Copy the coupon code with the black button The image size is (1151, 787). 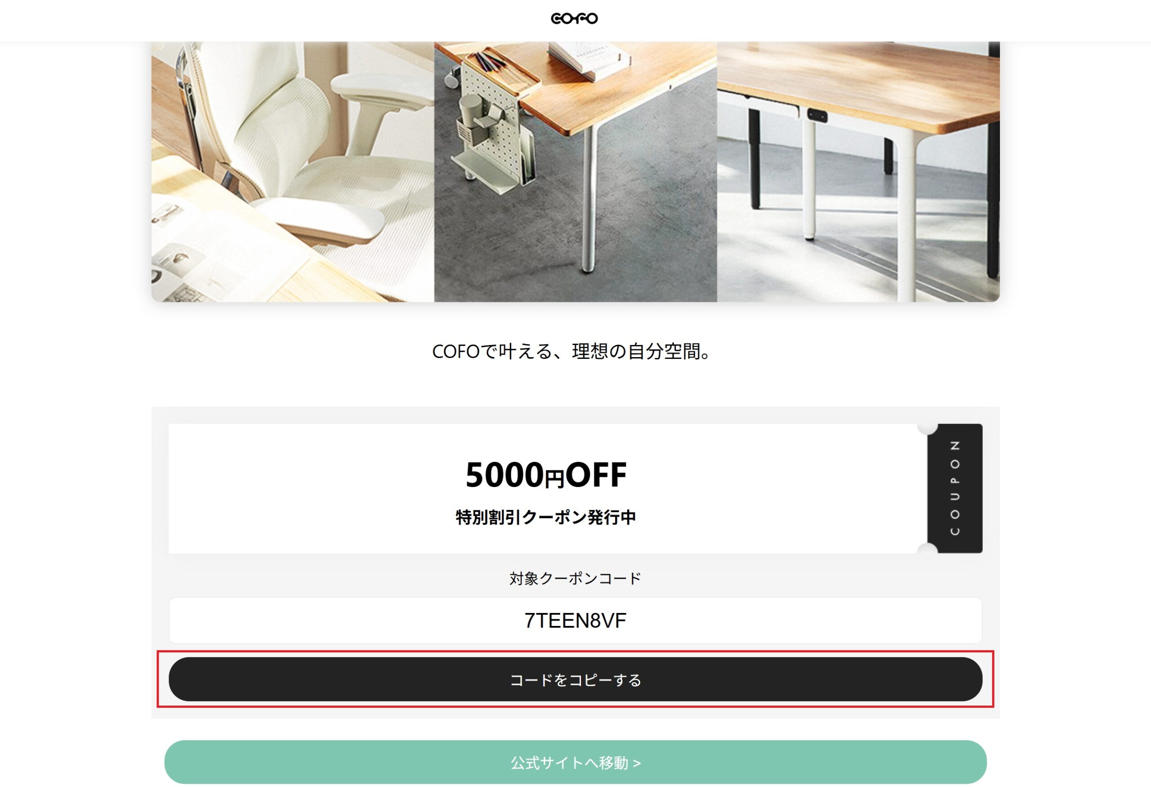(x=575, y=679)
